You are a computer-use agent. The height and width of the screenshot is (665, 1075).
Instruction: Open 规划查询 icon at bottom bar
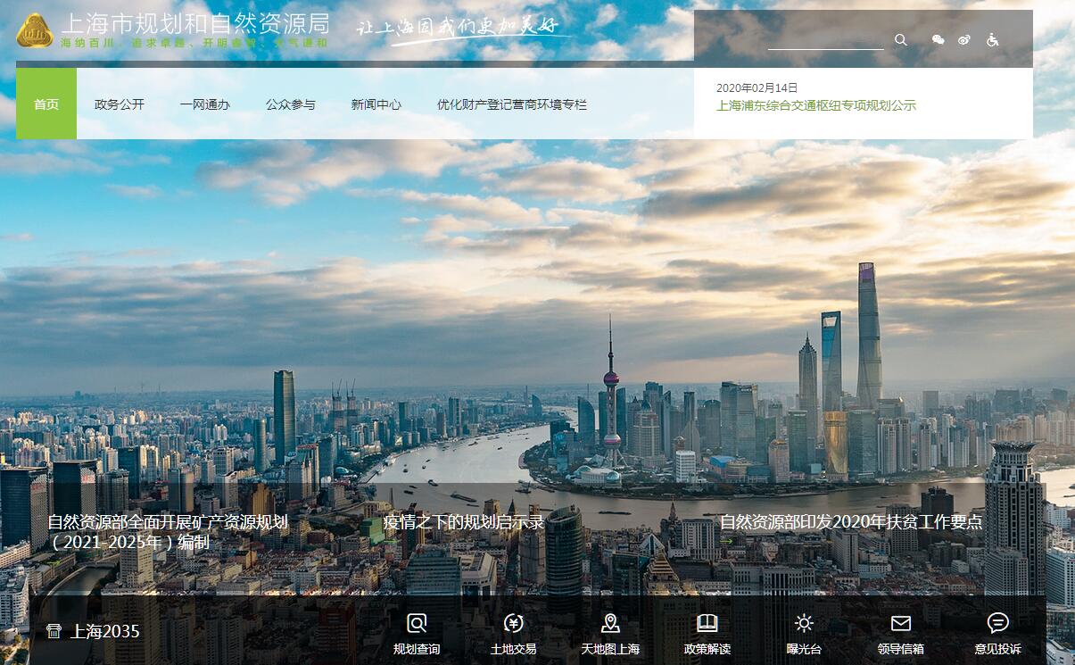point(417,623)
